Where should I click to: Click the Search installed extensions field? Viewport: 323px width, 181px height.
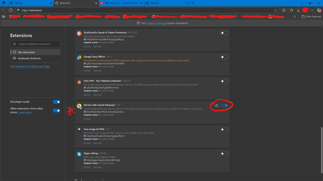(x=35, y=44)
